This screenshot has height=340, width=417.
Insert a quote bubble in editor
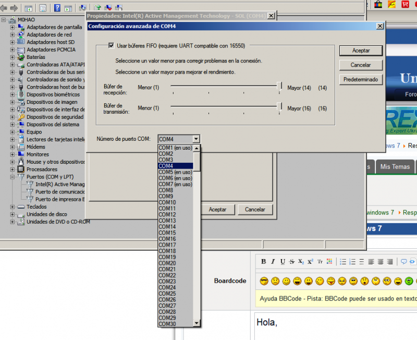pyautogui.click(x=403, y=261)
